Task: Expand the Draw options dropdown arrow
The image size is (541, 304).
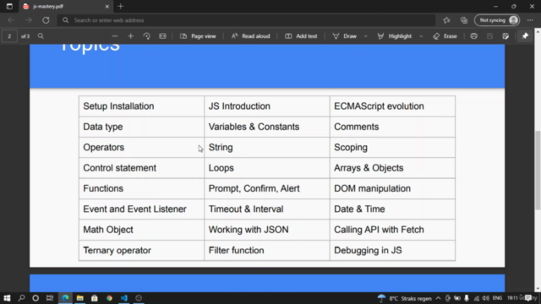Action: 366,36
